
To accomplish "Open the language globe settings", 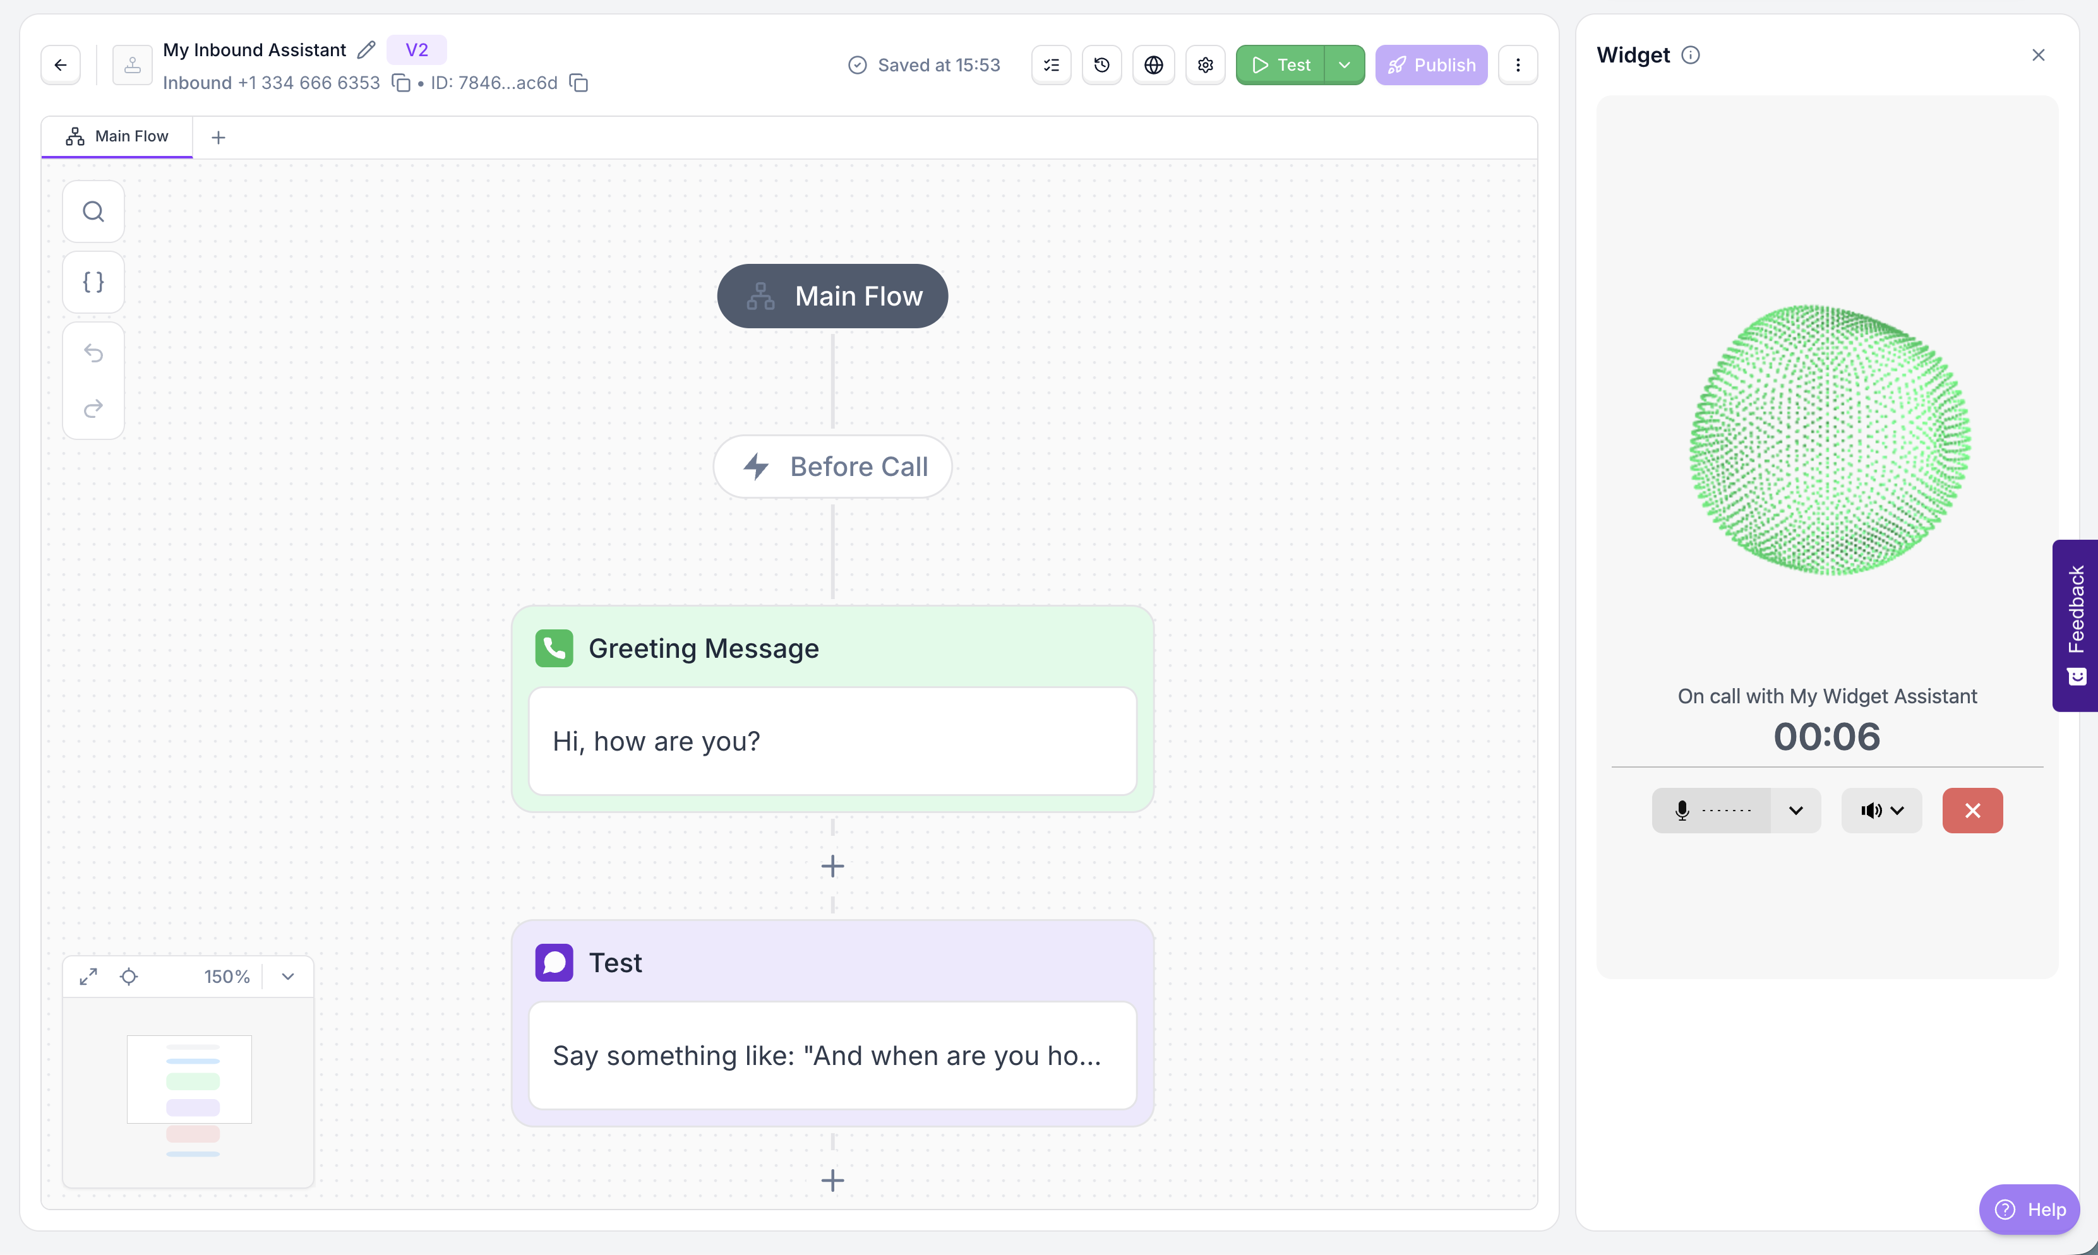I will (1153, 65).
